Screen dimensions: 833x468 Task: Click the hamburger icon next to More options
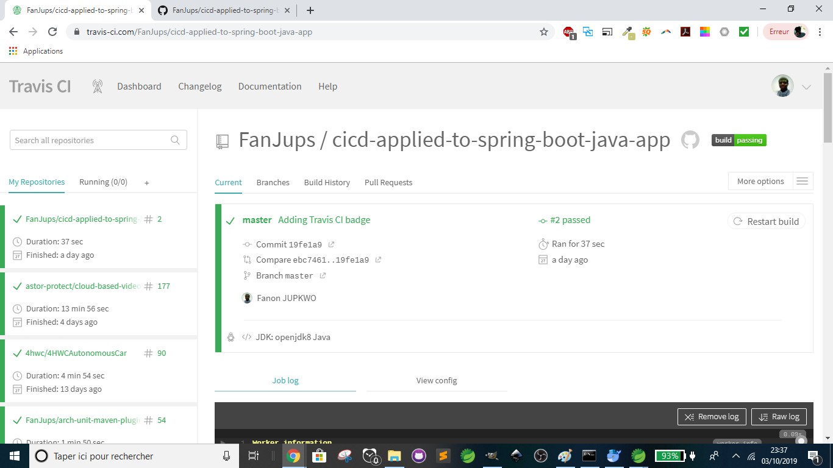(x=802, y=181)
